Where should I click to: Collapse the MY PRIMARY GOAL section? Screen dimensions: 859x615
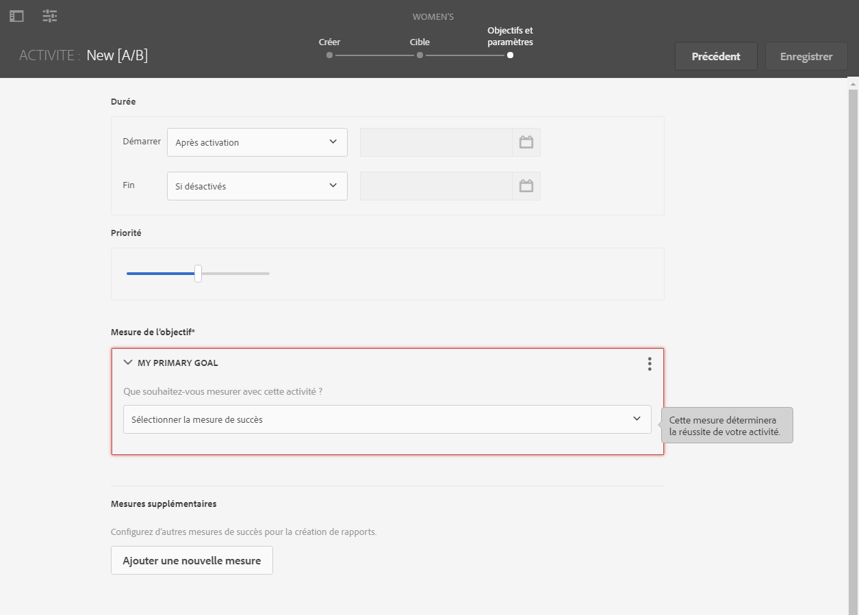[128, 363]
